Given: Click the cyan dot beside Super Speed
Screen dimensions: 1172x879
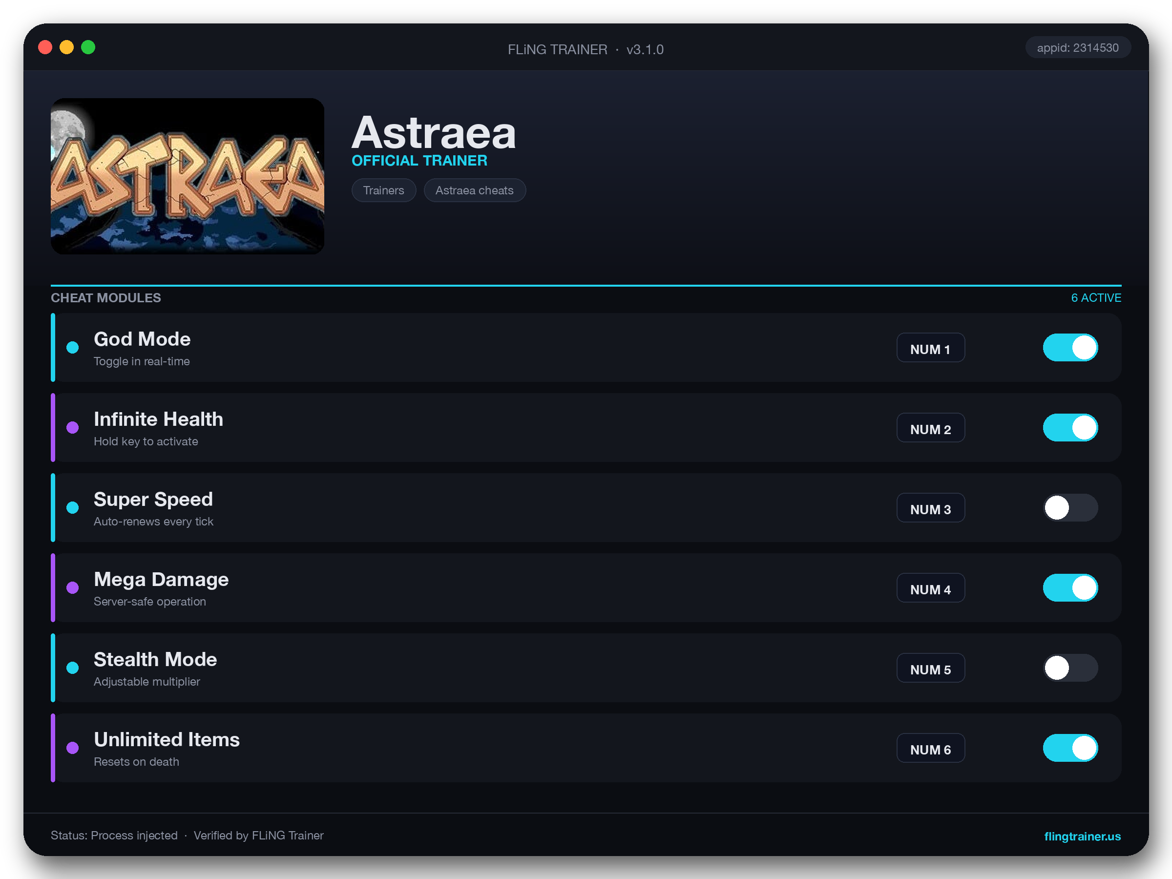Looking at the screenshot, I should (73, 507).
